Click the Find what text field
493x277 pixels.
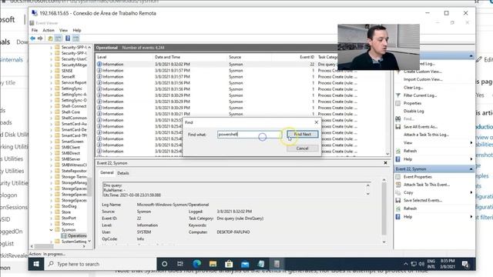250,135
